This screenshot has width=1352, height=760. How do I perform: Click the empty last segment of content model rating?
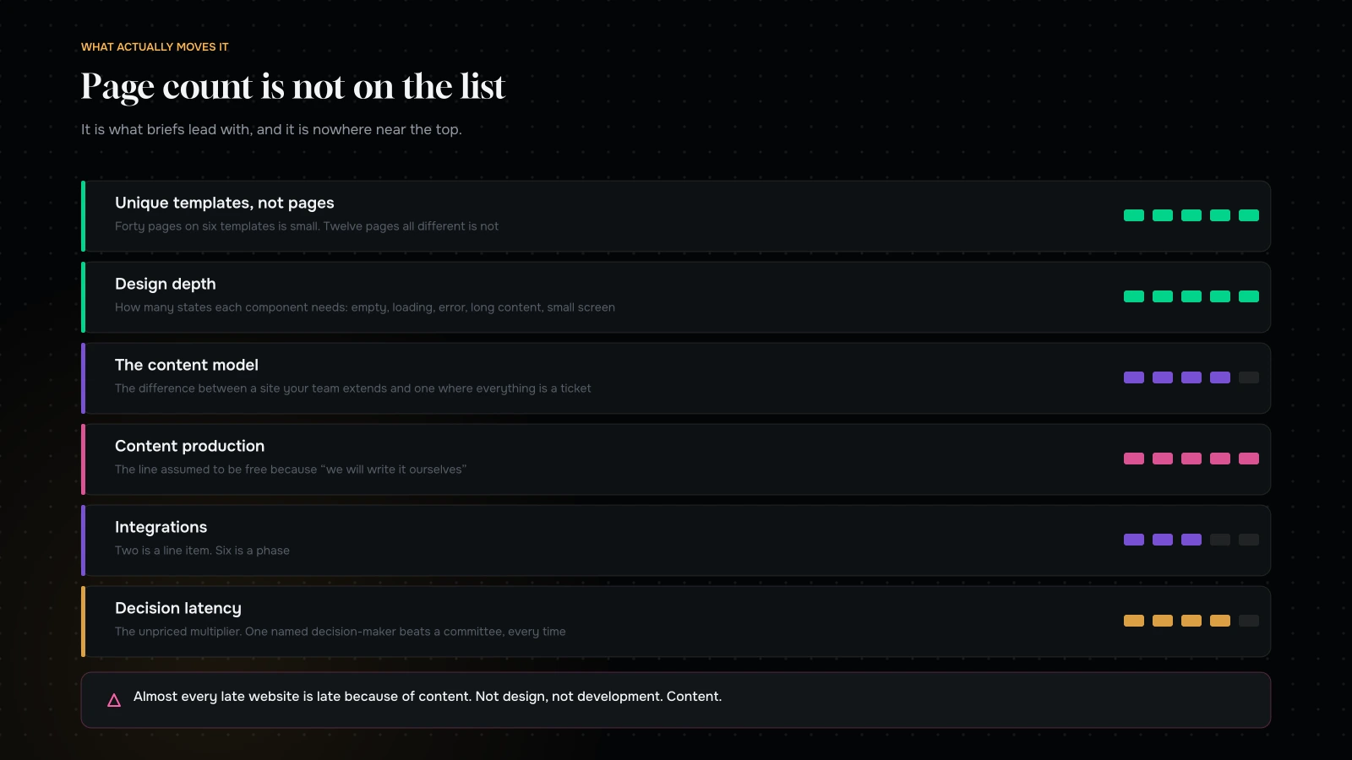(1249, 377)
